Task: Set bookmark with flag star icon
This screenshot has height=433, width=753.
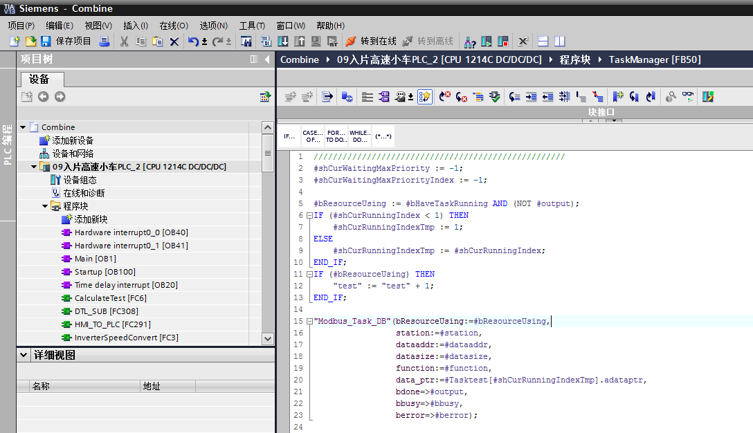Action: tap(617, 96)
